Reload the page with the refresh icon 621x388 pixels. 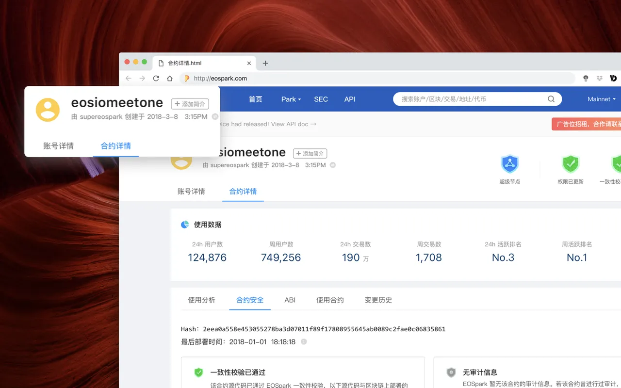pos(156,78)
